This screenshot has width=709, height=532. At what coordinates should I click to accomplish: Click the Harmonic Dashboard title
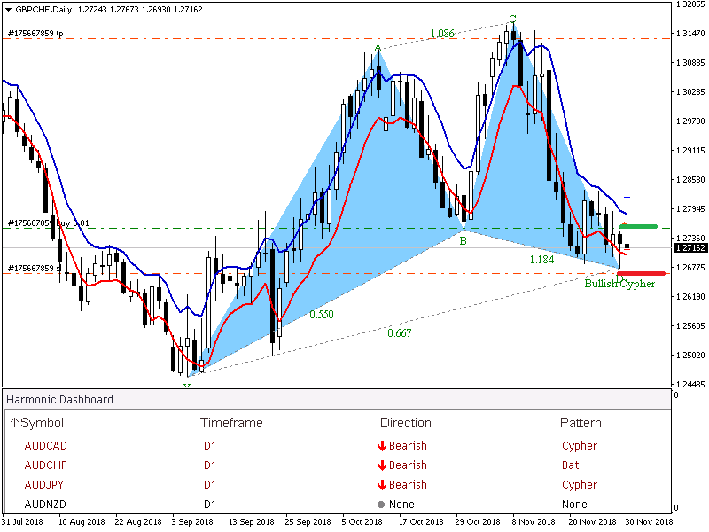[59, 400]
